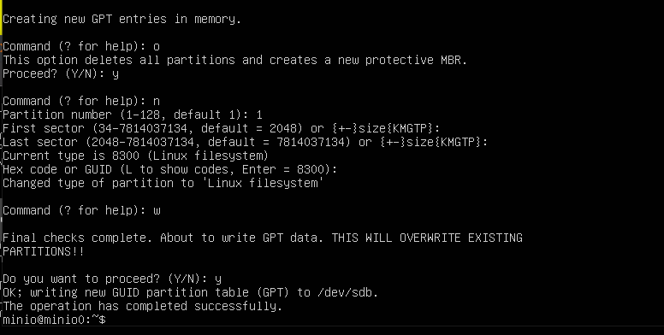Click 'The operation has completed successfully' line
Image resolution: width=664 pixels, height=335 pixels.
(x=142, y=306)
